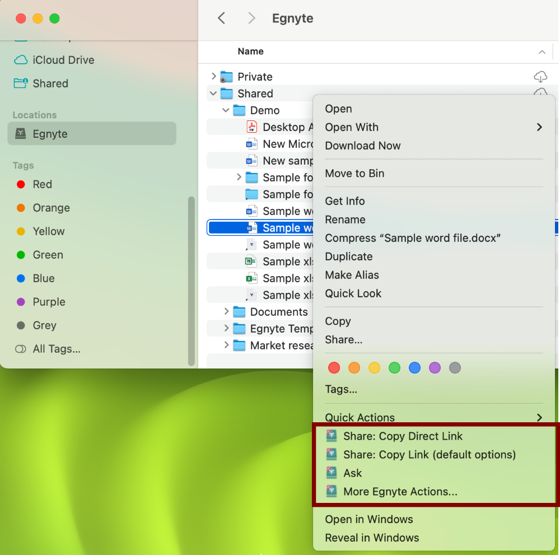
Task: Apply blue tag swatch in context menu
Action: [x=414, y=367]
